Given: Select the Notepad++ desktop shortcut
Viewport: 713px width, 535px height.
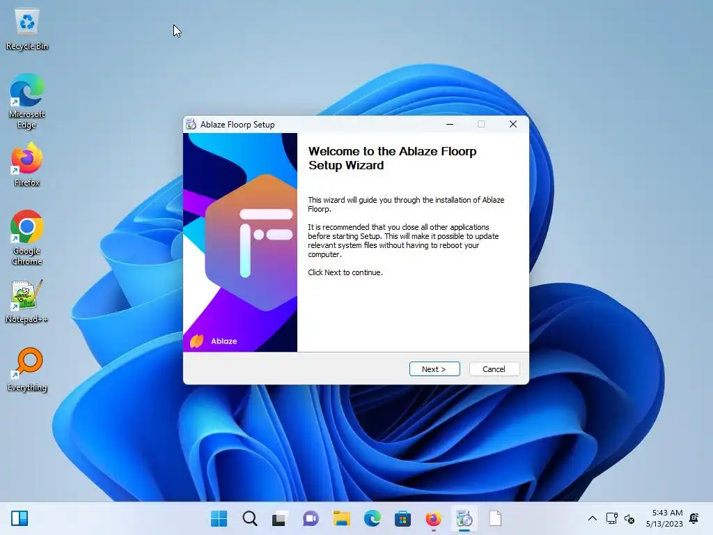Looking at the screenshot, I should 27,302.
